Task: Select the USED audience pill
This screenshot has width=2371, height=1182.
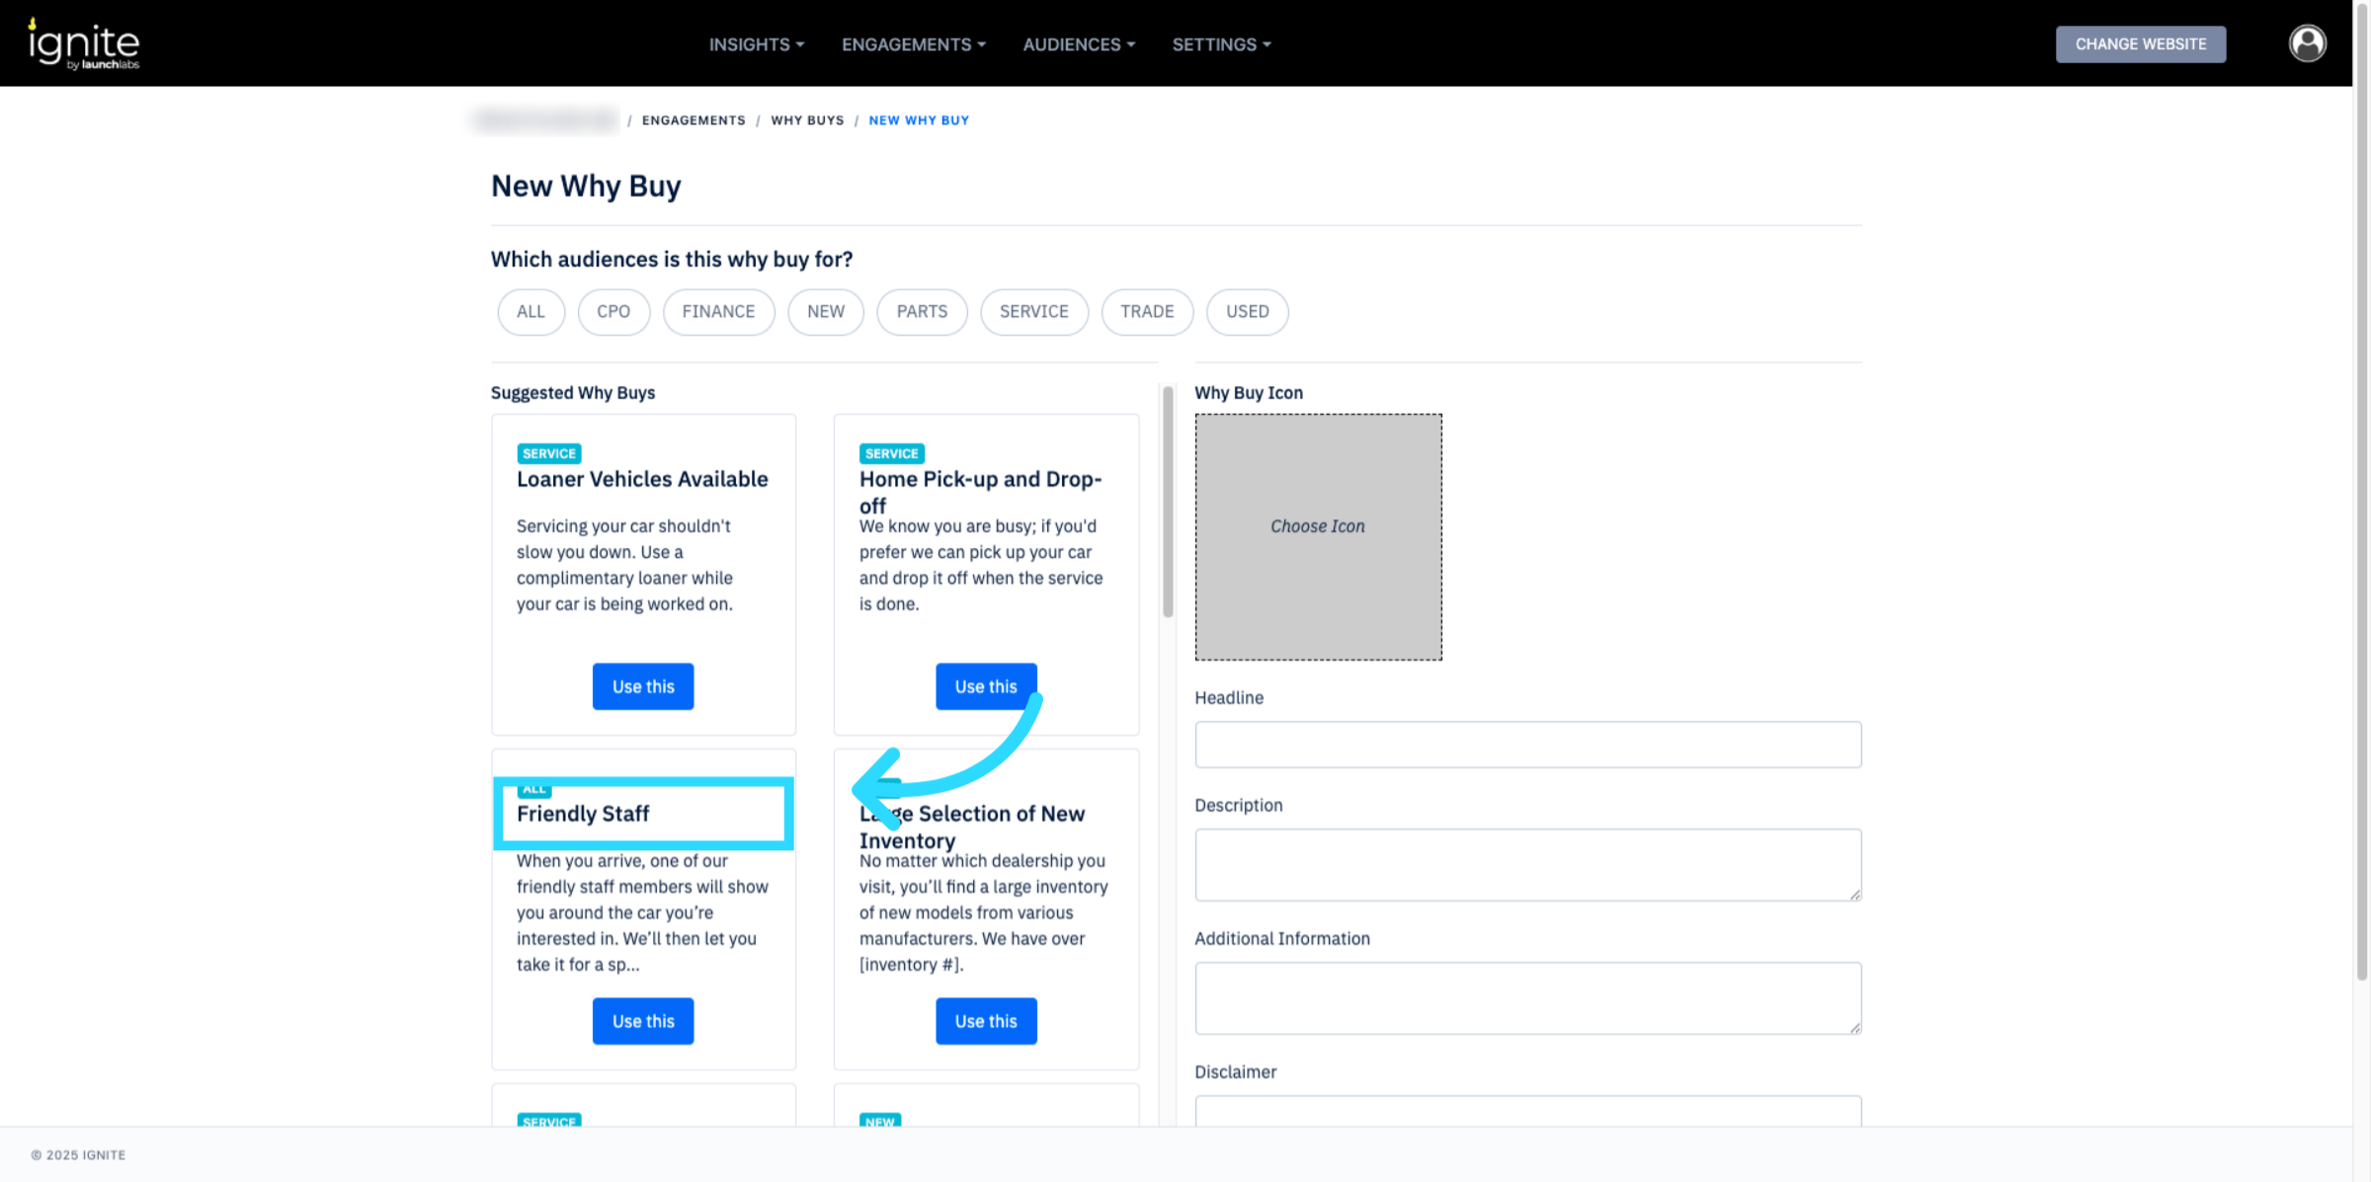Action: point(1247,312)
